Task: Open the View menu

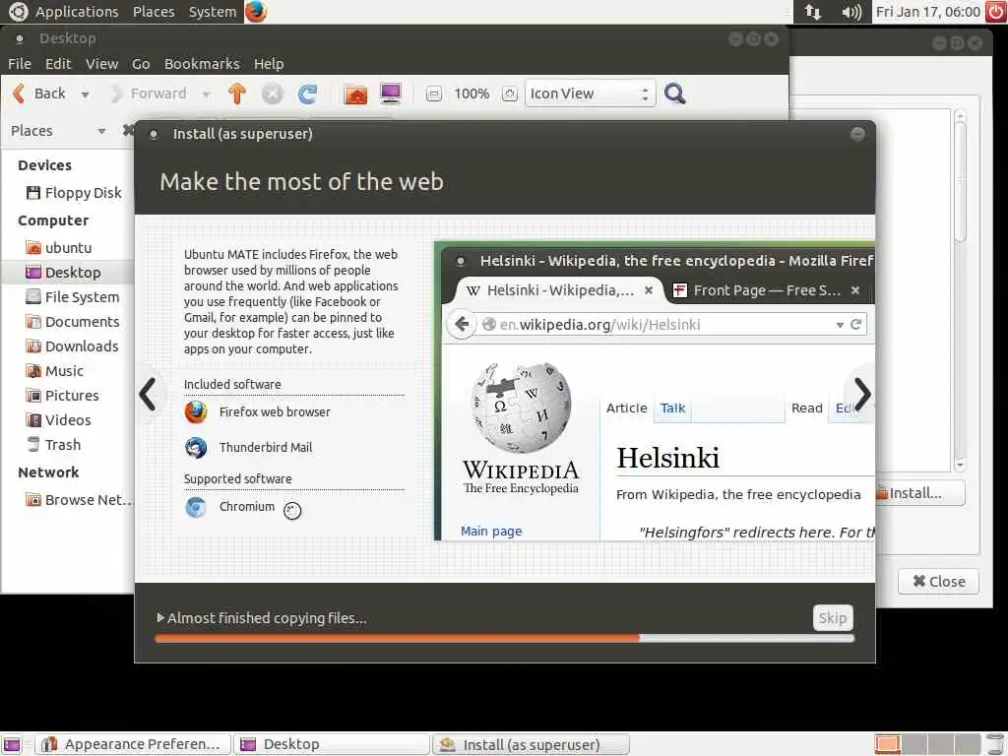Action: (101, 64)
